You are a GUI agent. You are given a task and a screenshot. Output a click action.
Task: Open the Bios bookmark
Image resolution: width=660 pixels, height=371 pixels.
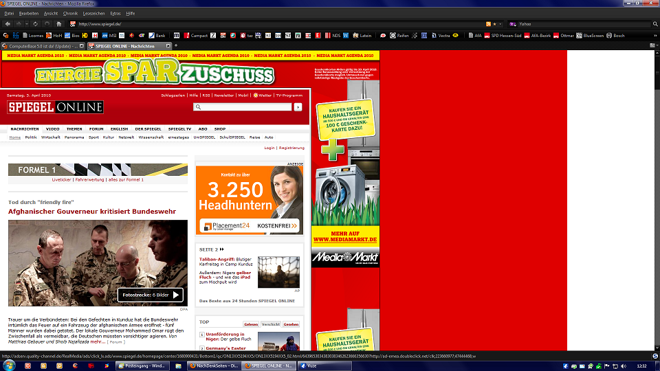pos(72,36)
